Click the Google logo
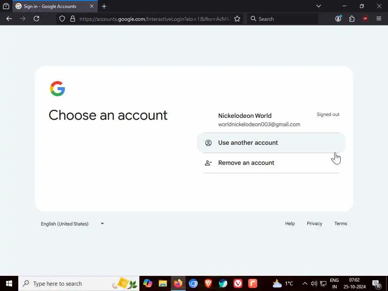 (58, 89)
